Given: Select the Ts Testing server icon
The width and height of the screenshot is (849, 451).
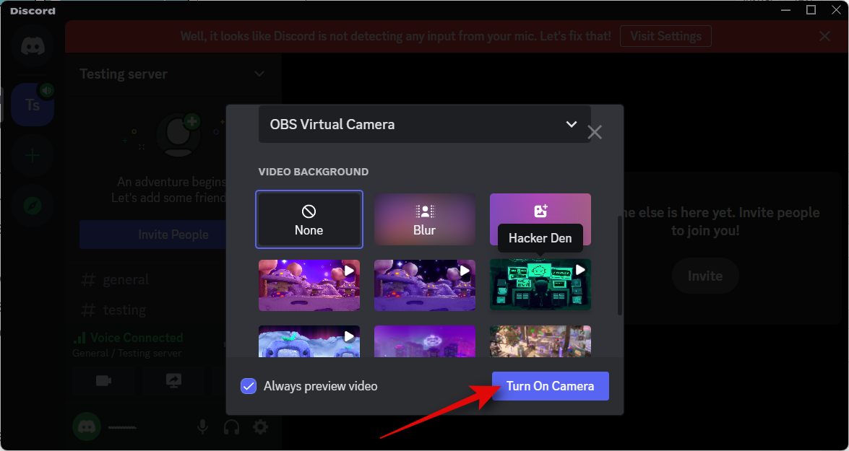Looking at the screenshot, I should click(x=33, y=105).
